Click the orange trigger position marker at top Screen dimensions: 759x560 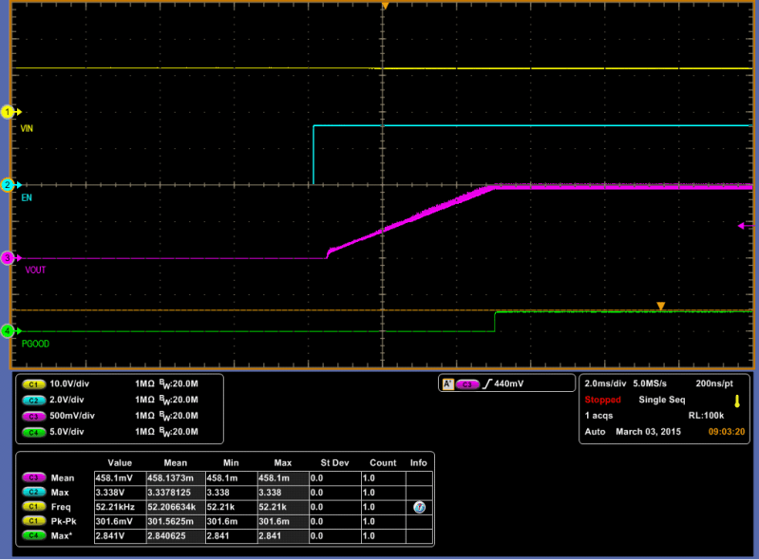click(385, 7)
